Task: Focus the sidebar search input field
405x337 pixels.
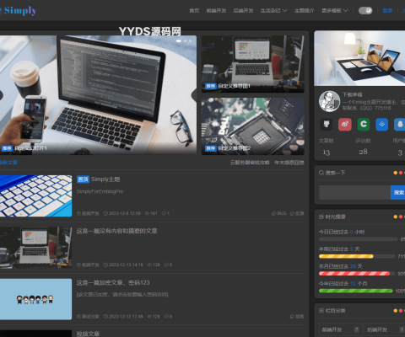Action: 354,192
